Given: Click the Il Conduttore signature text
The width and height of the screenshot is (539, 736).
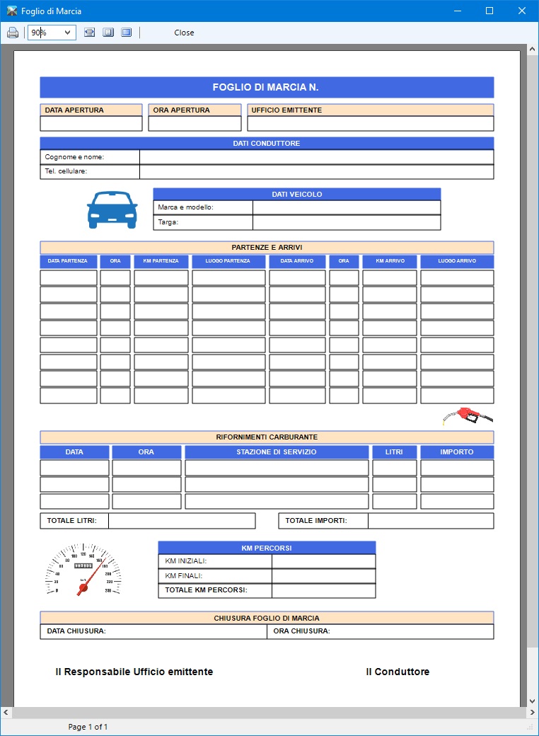Looking at the screenshot, I should (x=398, y=672).
